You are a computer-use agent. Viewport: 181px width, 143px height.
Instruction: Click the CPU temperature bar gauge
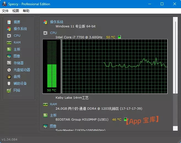pos(52,66)
